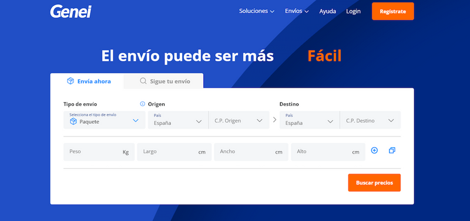Screen dimensions: 470x221
Task: Click the Buscar precios button
Action: coord(374,183)
